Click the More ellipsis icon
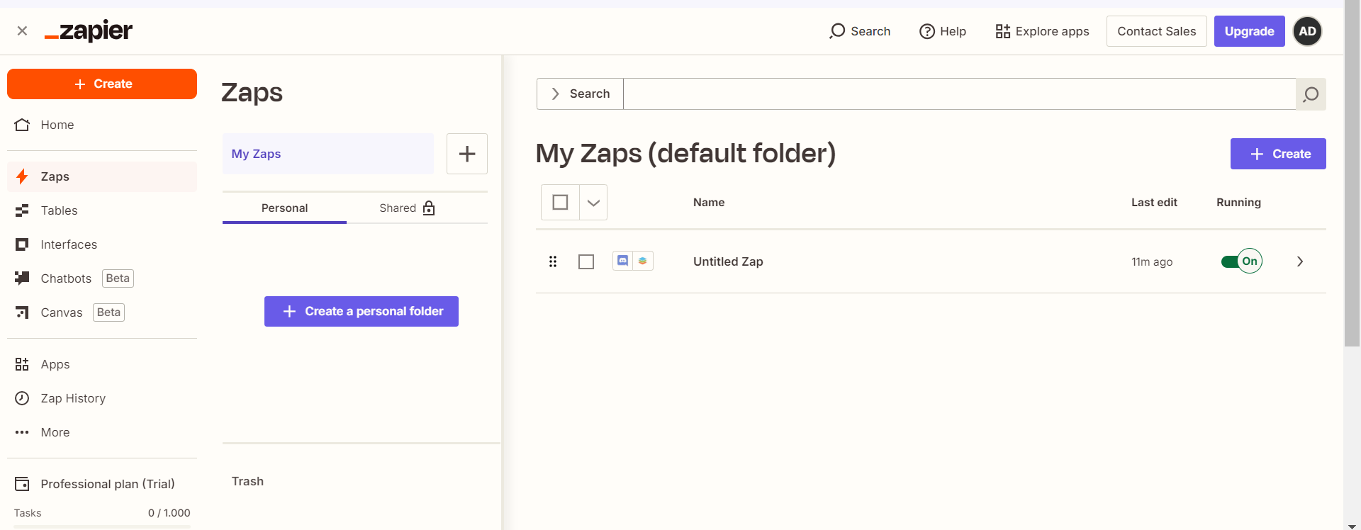 coord(23,432)
